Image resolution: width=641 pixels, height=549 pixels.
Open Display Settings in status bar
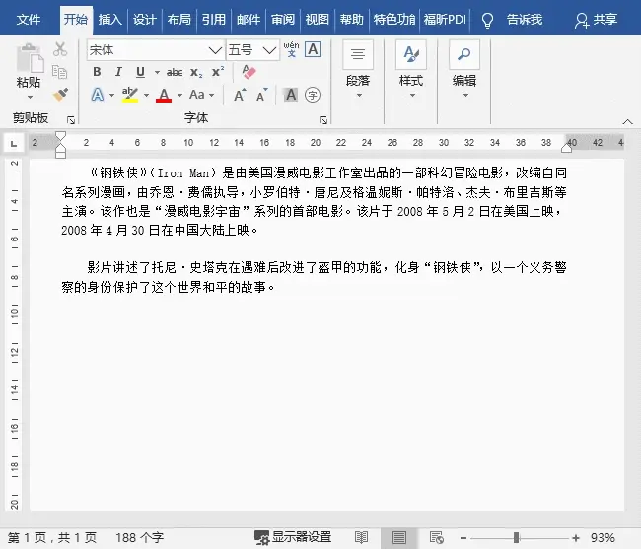[x=293, y=537]
